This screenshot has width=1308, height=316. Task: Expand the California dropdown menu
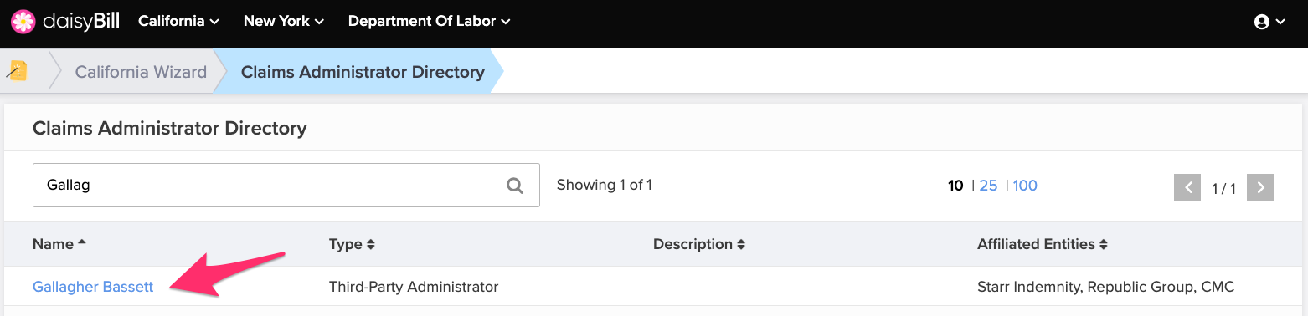click(178, 22)
